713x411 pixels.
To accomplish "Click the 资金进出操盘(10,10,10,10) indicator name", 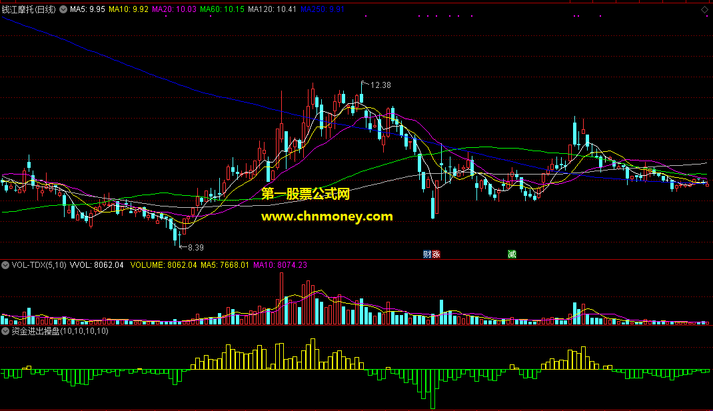I will (60, 332).
